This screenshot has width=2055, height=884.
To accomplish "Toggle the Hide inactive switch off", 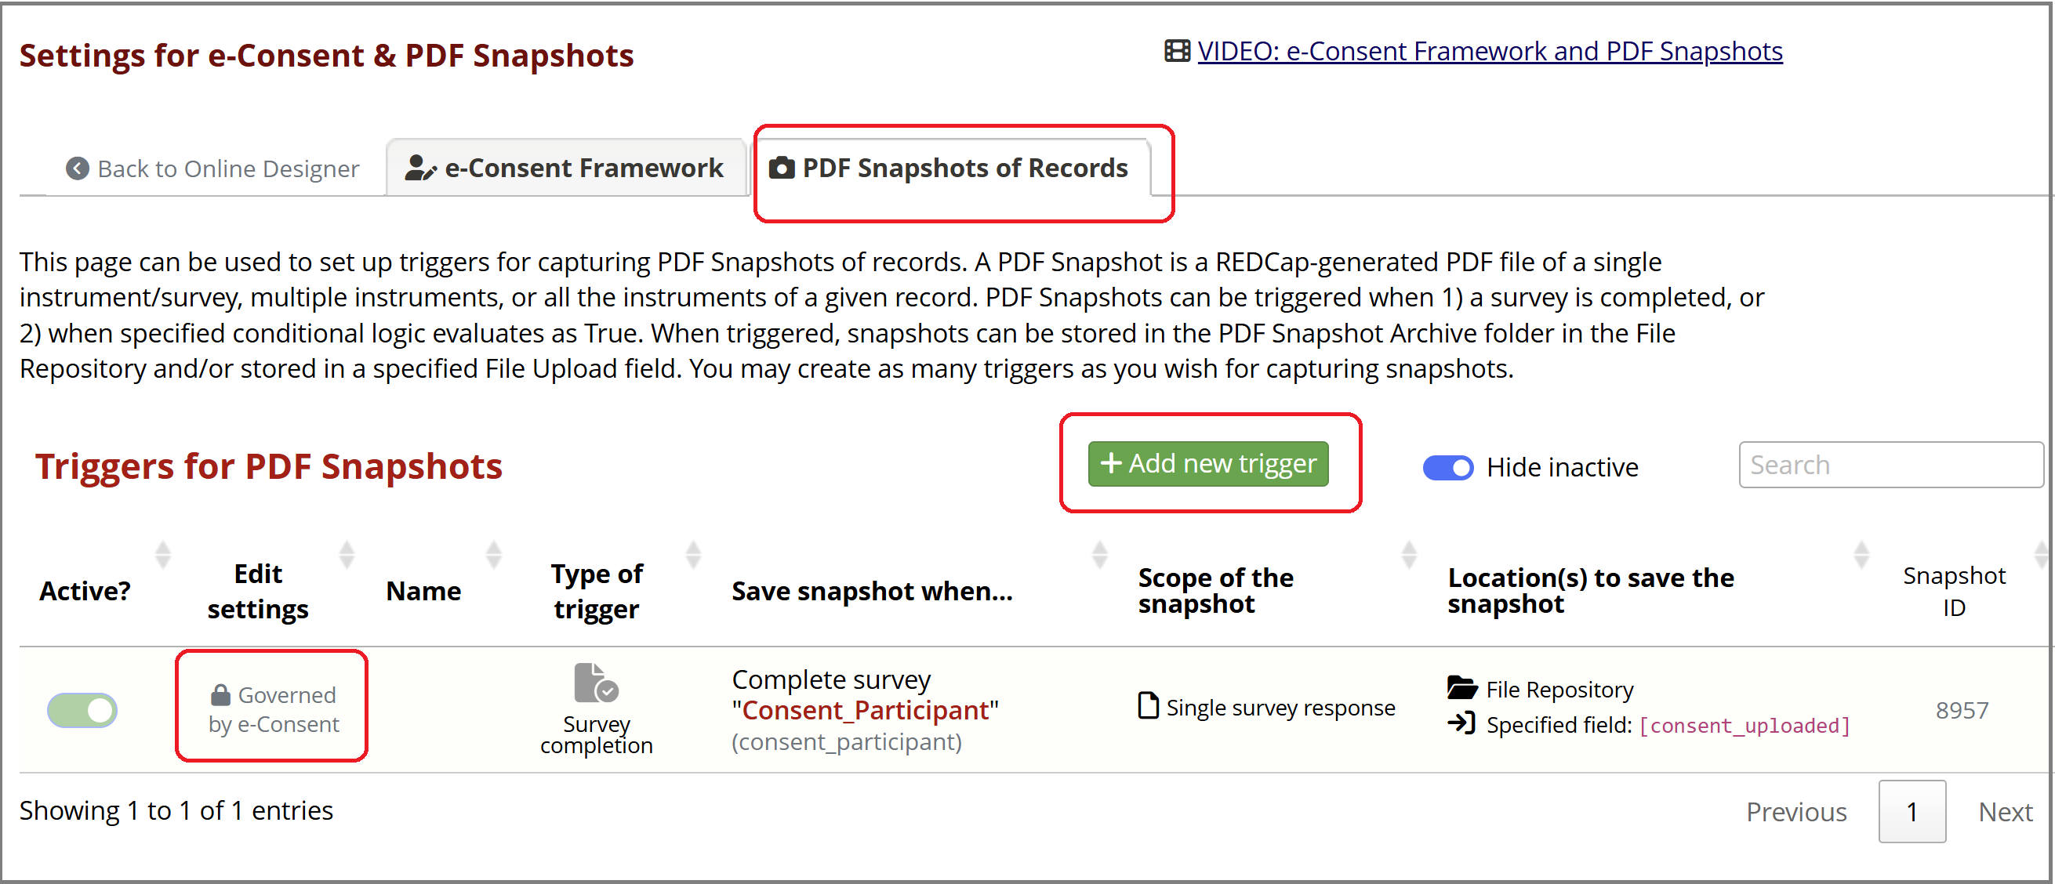I will coord(1447,468).
